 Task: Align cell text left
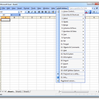[39, 12]
